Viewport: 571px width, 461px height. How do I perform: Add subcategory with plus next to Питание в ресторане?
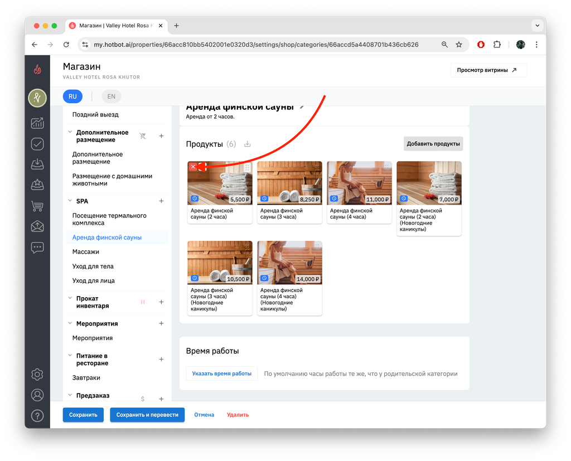pyautogui.click(x=161, y=360)
